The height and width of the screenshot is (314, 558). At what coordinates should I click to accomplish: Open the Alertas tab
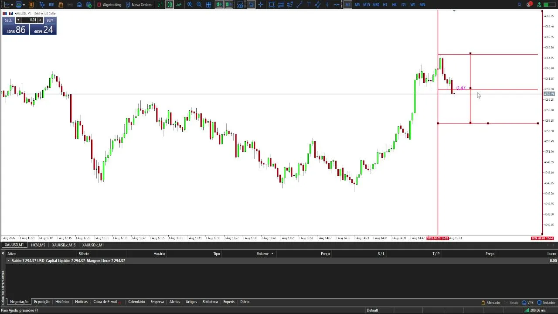point(174,302)
